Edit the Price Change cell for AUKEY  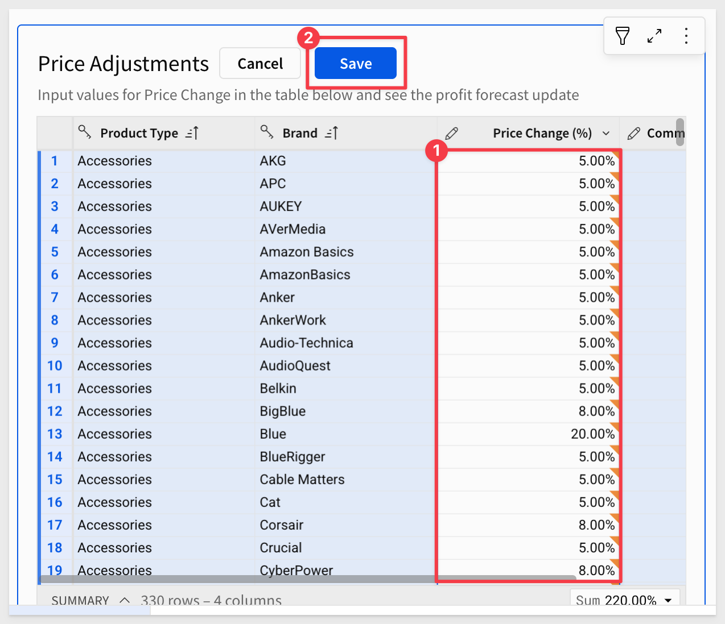(x=528, y=206)
